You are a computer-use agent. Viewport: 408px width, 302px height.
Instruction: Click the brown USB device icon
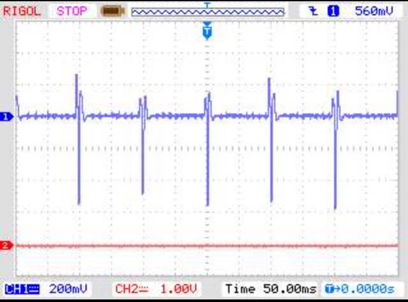tap(113, 12)
